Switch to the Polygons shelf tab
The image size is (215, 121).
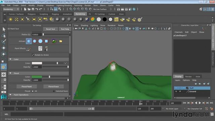32,14
